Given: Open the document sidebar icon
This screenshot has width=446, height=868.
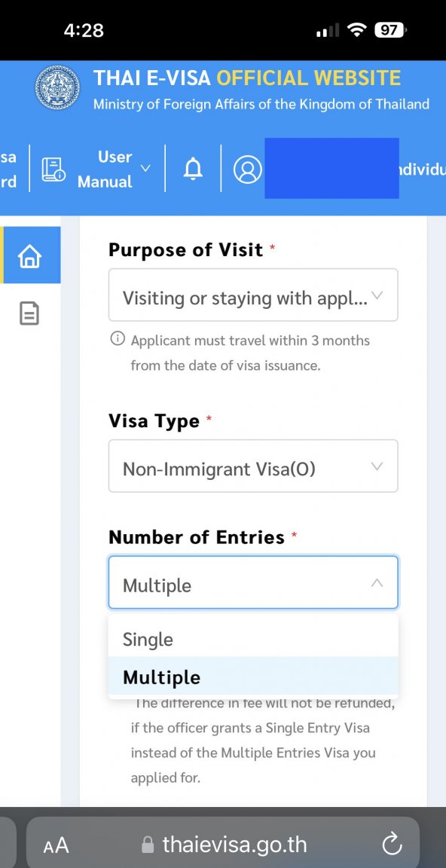Looking at the screenshot, I should (x=30, y=313).
